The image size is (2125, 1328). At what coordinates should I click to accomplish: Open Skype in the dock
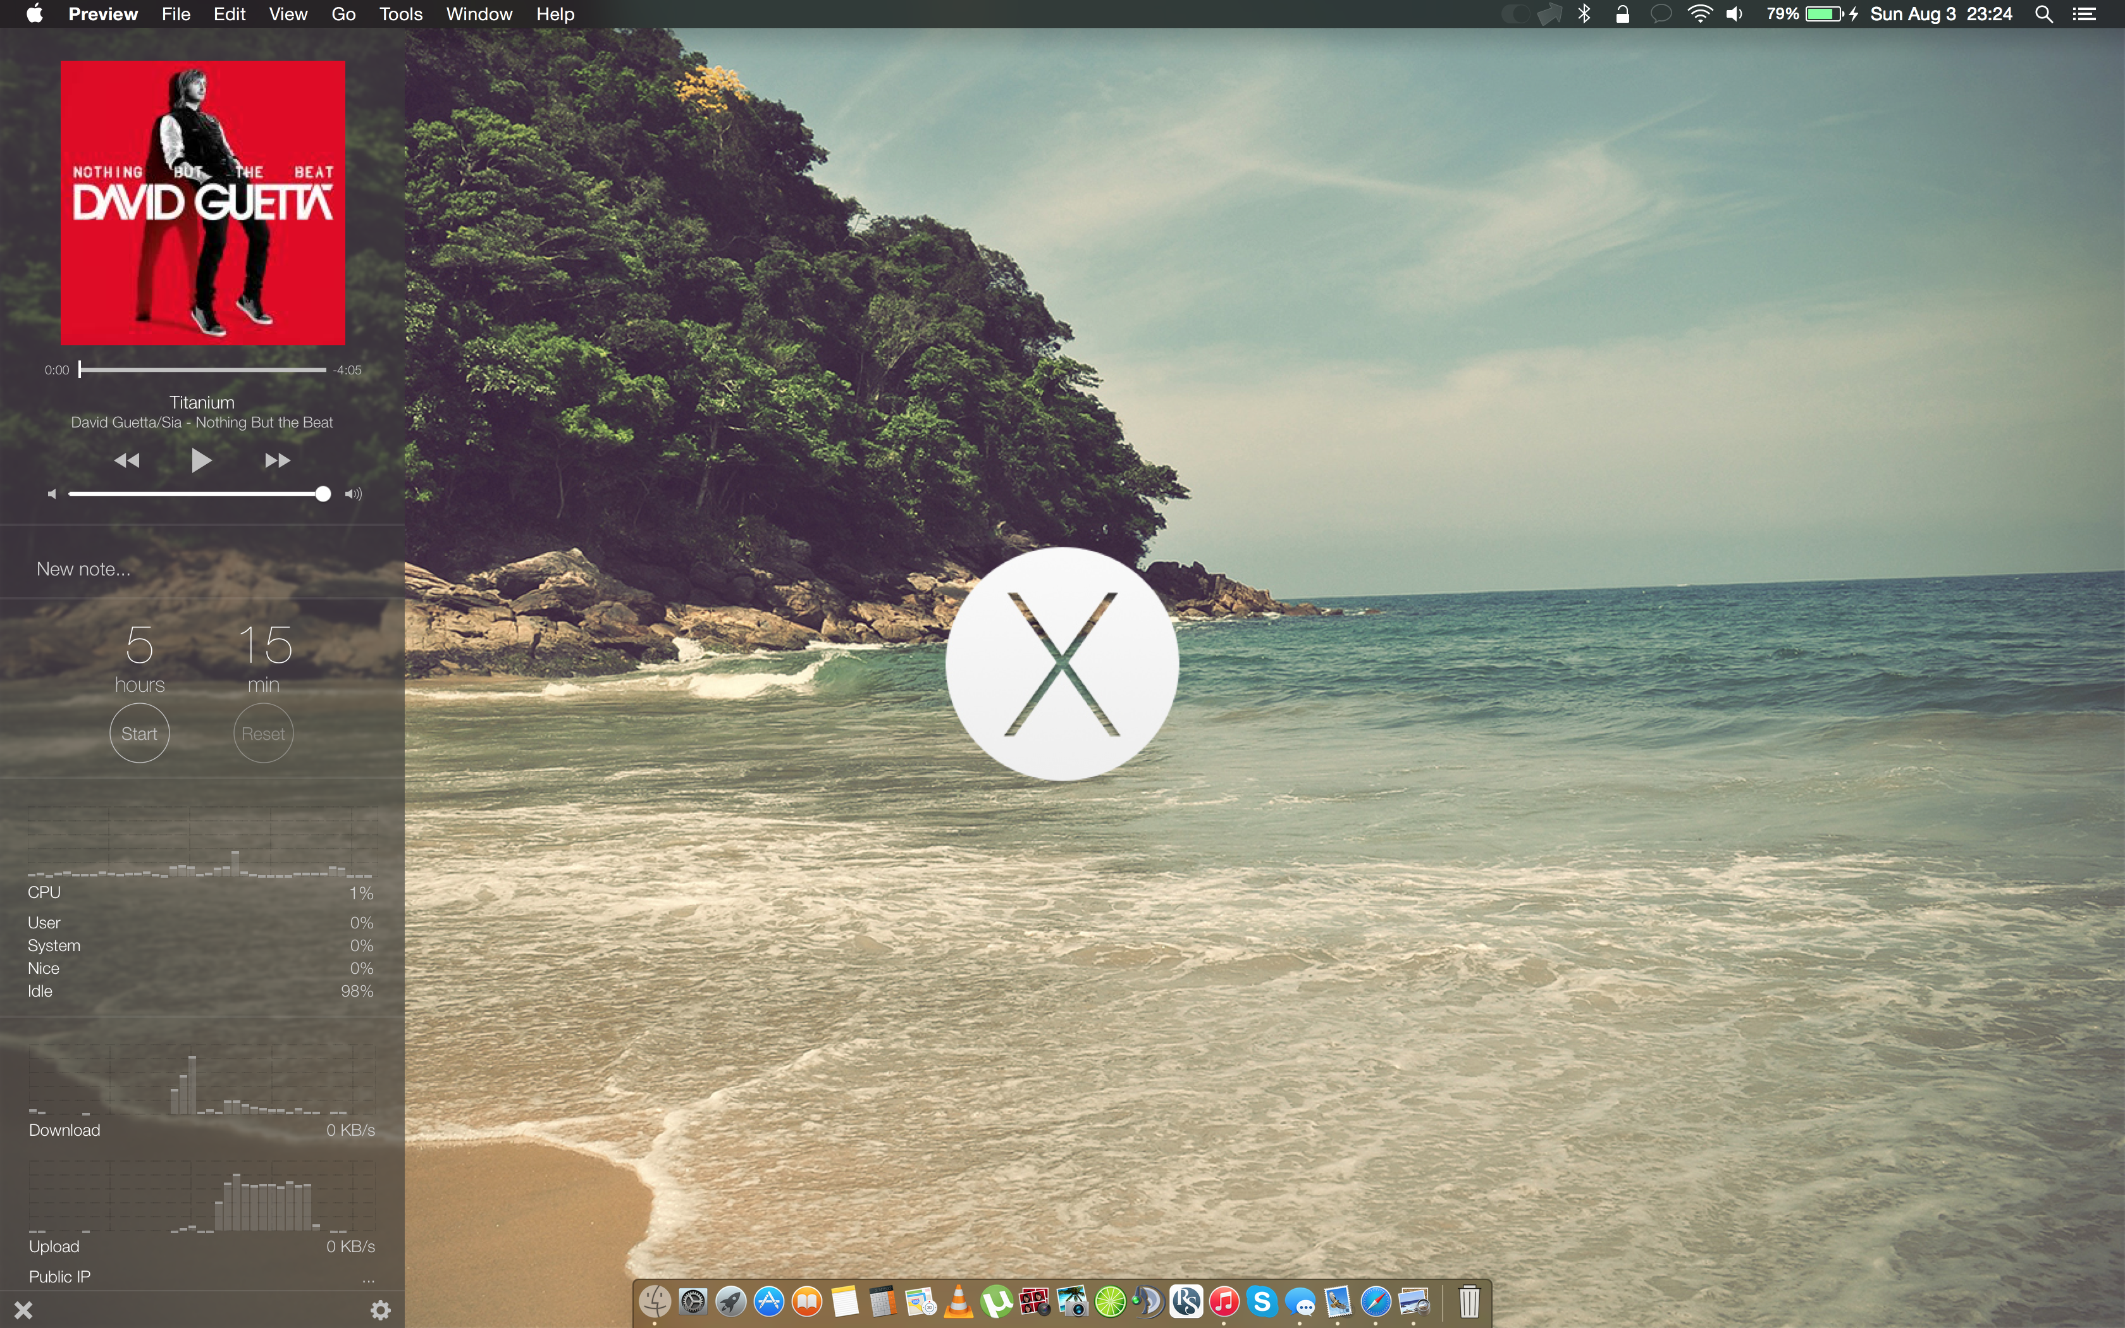tap(1262, 1301)
